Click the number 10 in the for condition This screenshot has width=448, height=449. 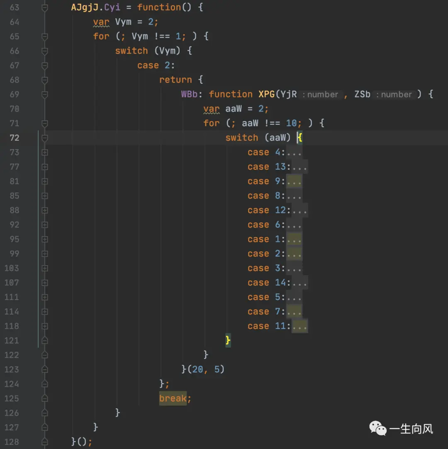292,123
